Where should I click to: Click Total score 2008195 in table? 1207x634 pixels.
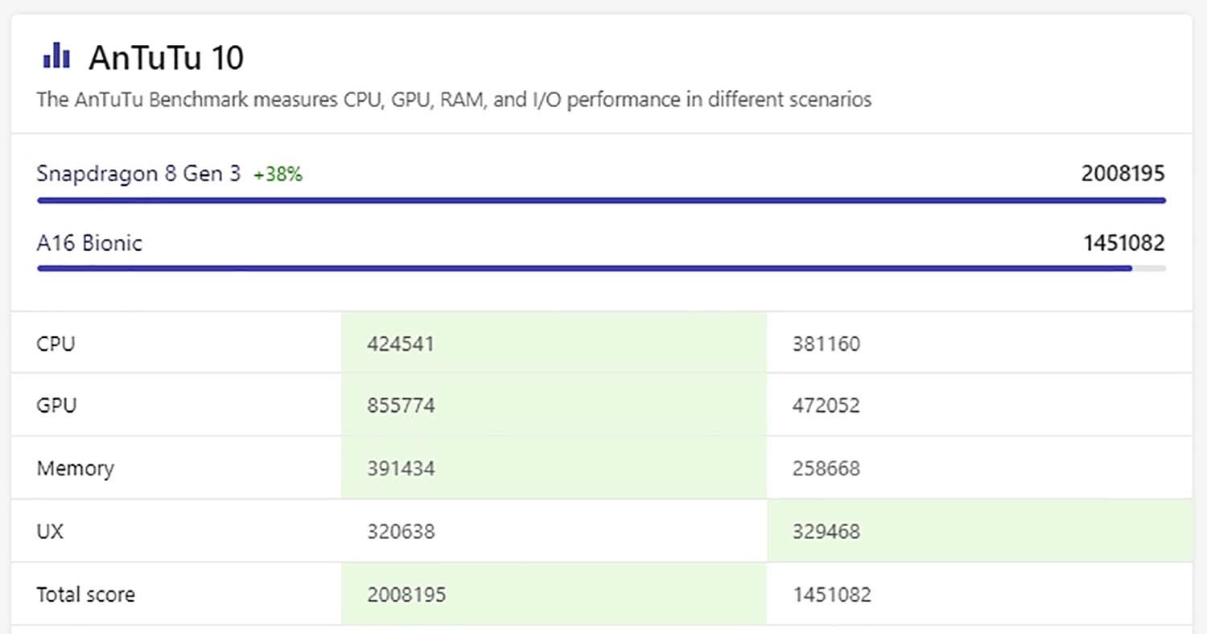pyautogui.click(x=406, y=595)
